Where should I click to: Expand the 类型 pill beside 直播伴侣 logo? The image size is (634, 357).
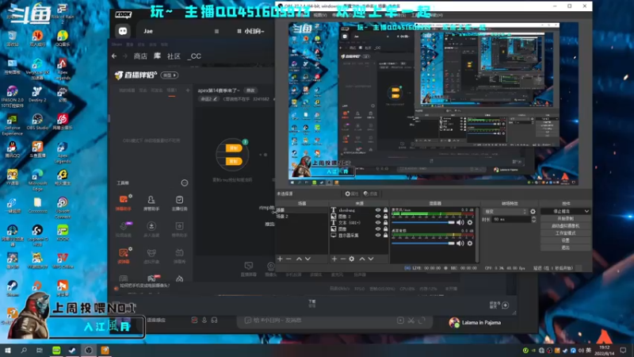[170, 75]
